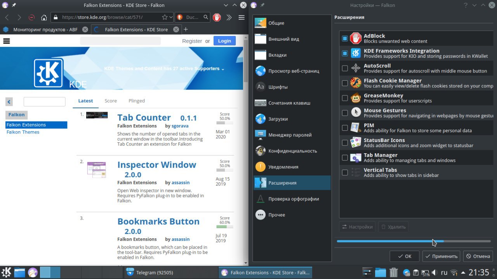Screen dimensions: 497x279
Task: Enable the PIM extension
Action: [x=345, y=128]
